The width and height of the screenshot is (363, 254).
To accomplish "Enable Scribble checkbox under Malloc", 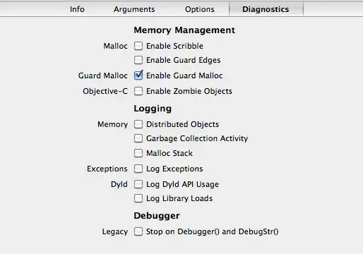I will point(138,46).
